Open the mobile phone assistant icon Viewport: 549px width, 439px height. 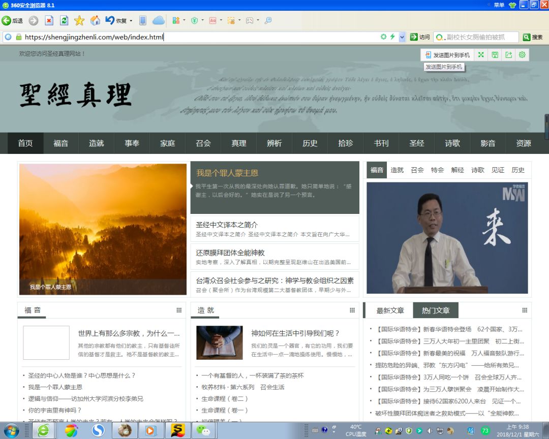pos(143,21)
